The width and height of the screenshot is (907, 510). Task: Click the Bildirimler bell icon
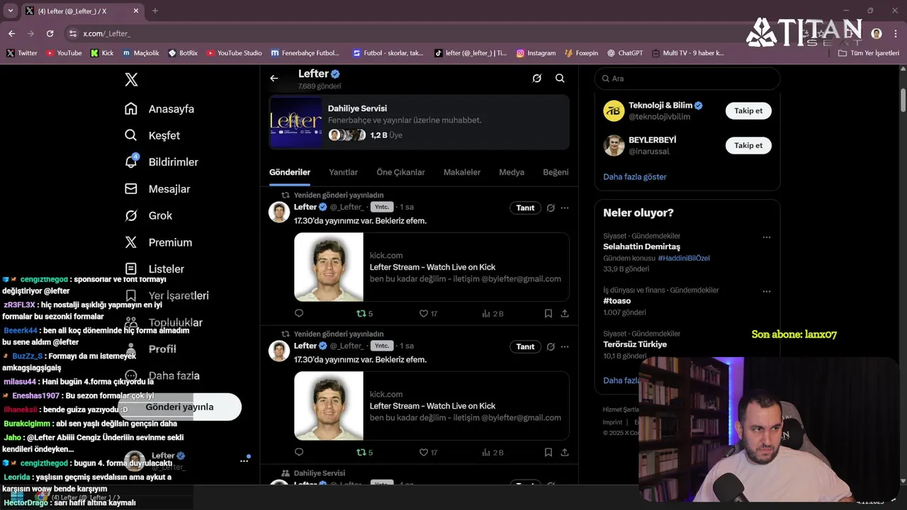click(131, 162)
